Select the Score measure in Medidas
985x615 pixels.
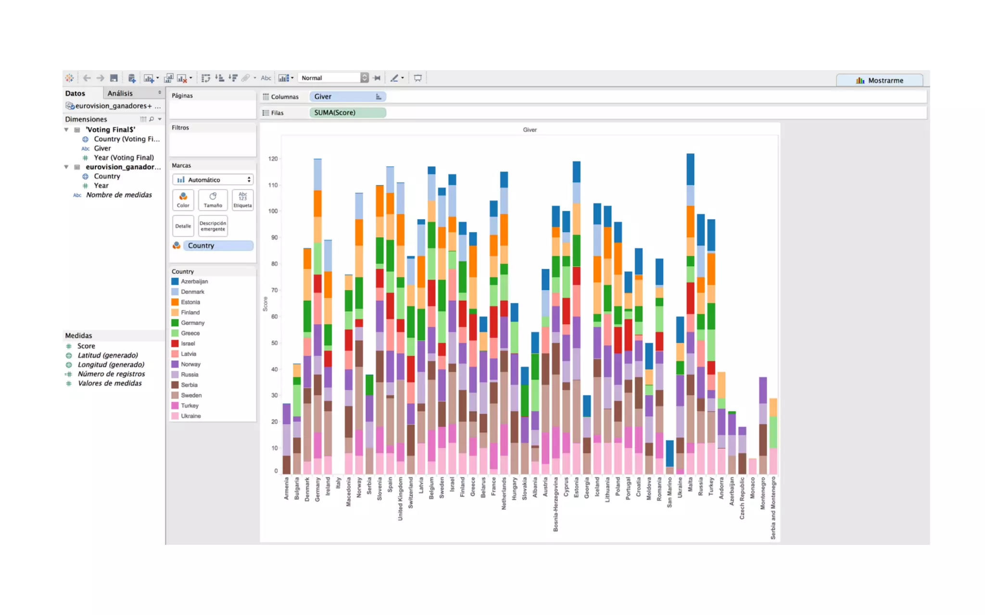click(x=86, y=346)
